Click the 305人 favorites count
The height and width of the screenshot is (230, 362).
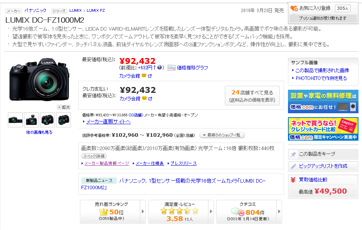click(x=342, y=8)
